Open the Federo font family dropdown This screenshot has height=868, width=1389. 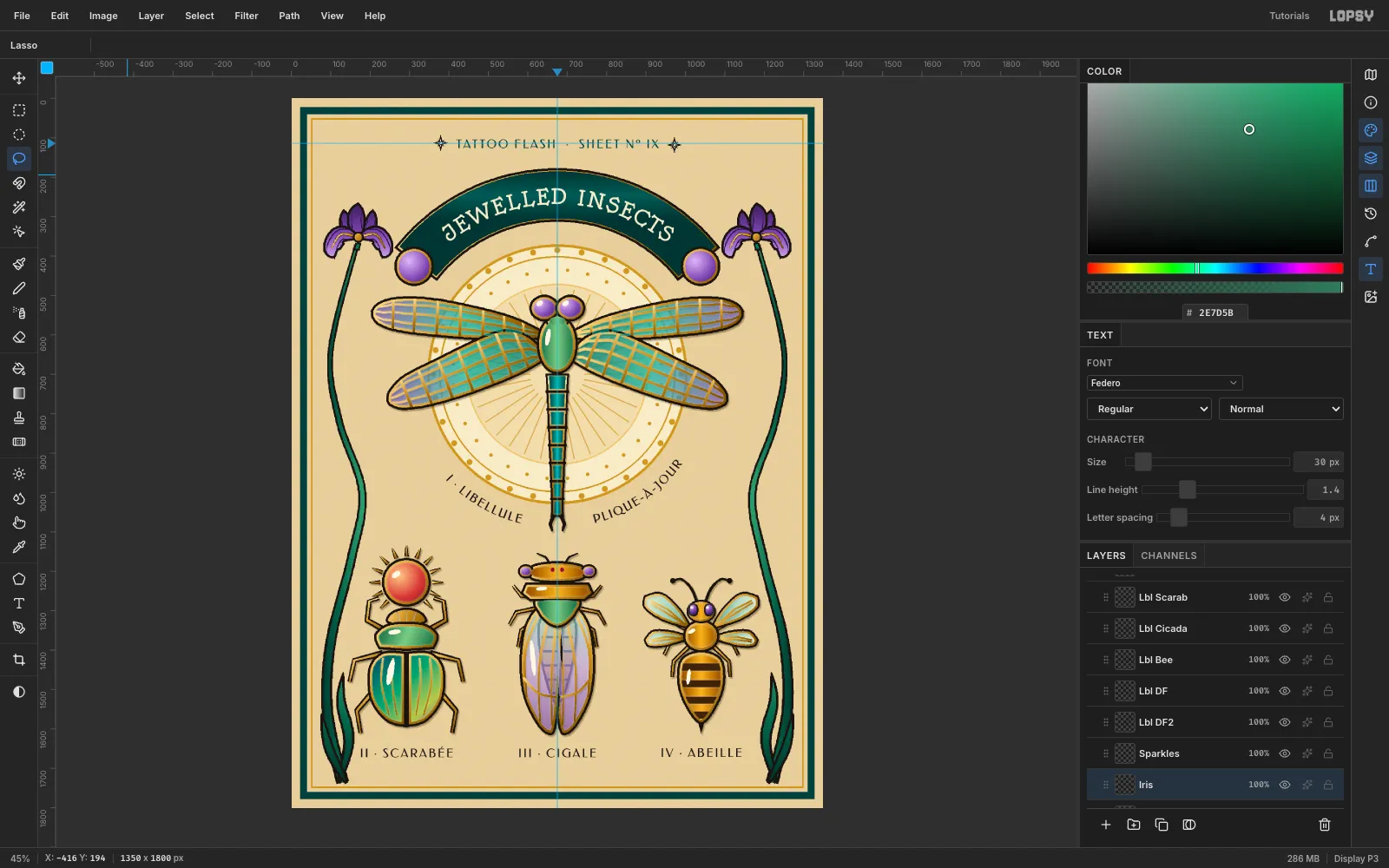[1164, 383]
